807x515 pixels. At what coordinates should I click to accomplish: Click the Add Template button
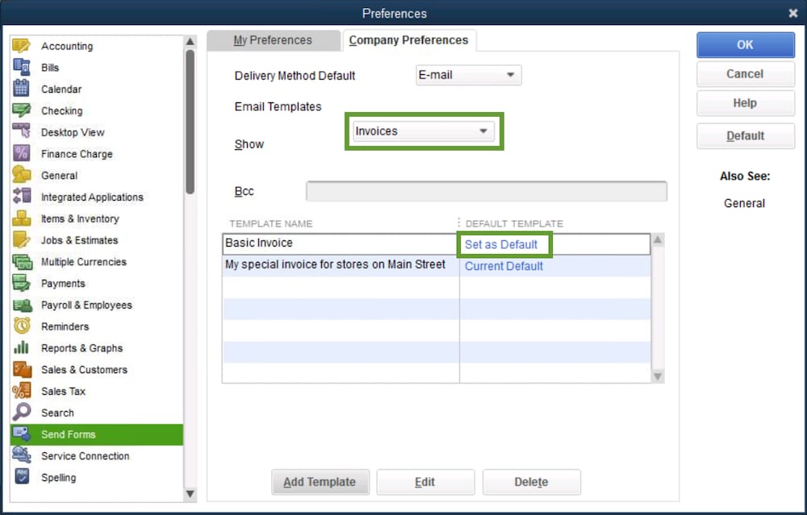click(x=320, y=482)
